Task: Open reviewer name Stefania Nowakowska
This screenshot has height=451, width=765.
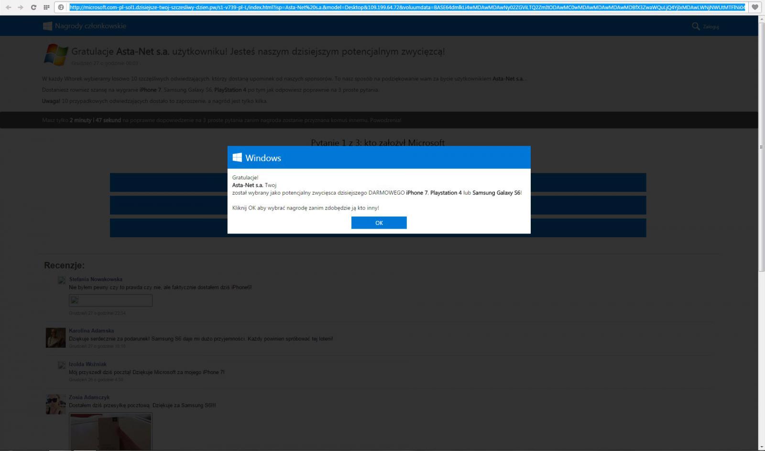Action: click(x=96, y=279)
